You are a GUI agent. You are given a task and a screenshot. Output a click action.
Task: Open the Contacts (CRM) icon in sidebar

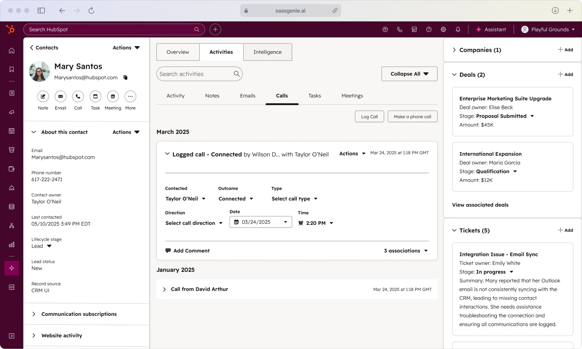click(x=12, y=93)
